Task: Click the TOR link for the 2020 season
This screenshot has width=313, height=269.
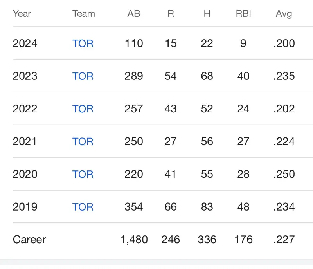Action: click(x=83, y=174)
